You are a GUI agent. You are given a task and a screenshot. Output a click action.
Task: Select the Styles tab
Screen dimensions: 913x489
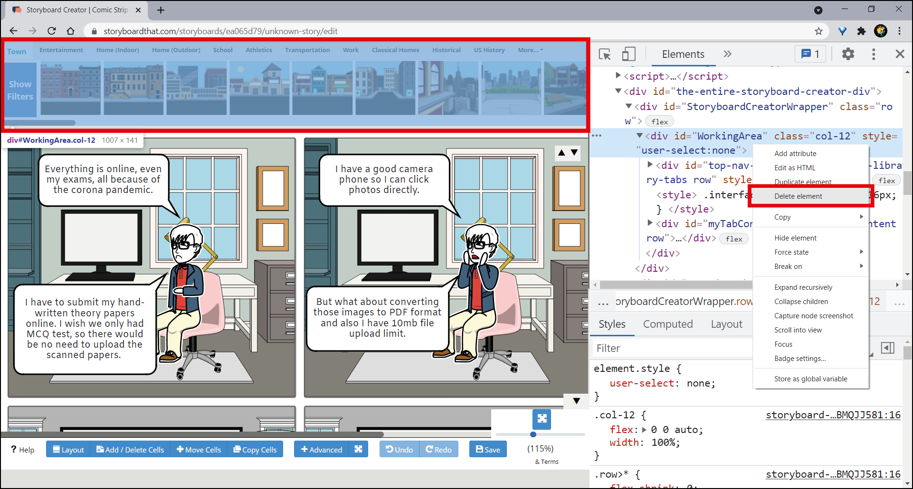click(612, 324)
